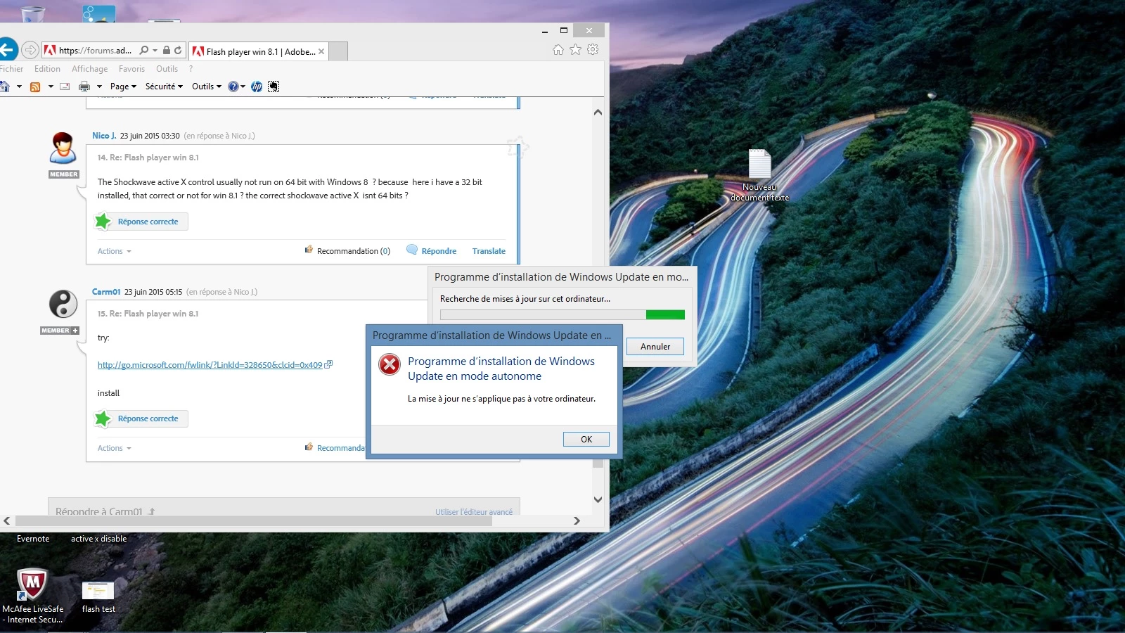Open Favorites star icon
The image size is (1125, 633).
(575, 49)
